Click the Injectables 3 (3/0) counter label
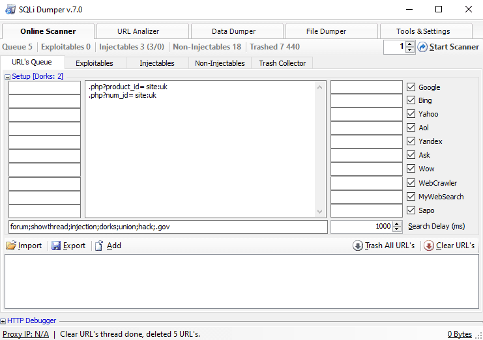This screenshot has width=483, height=340. point(132,47)
